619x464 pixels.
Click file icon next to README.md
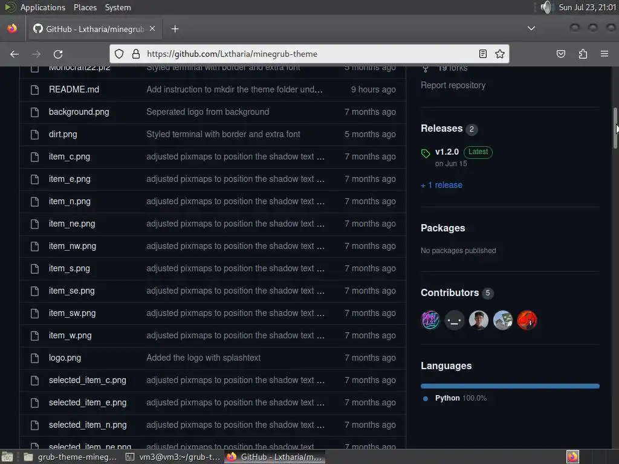34,90
